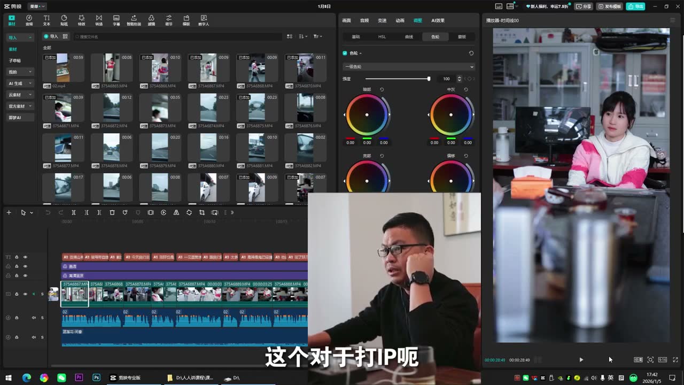Hide the 高清画质 filter track
The width and height of the screenshot is (684, 385).
click(x=25, y=275)
